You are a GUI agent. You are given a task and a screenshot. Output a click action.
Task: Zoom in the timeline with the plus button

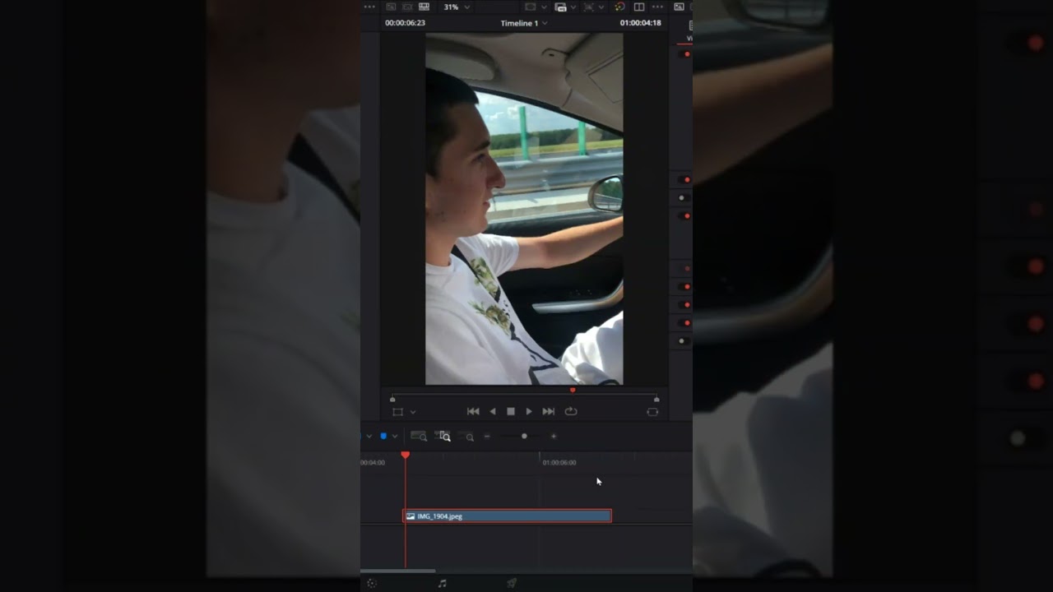point(554,437)
